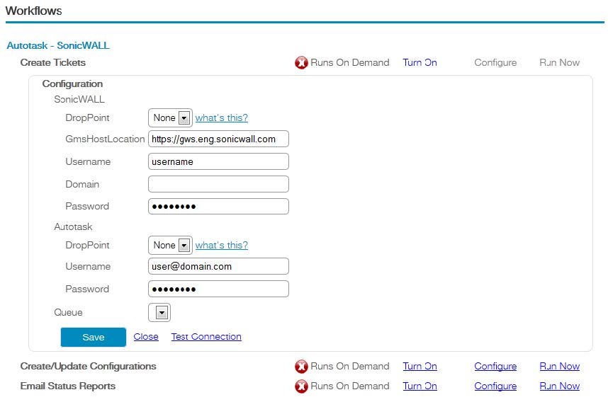Open SonicWALL DropPoint "what's this?" help
608x402 pixels.
221,117
